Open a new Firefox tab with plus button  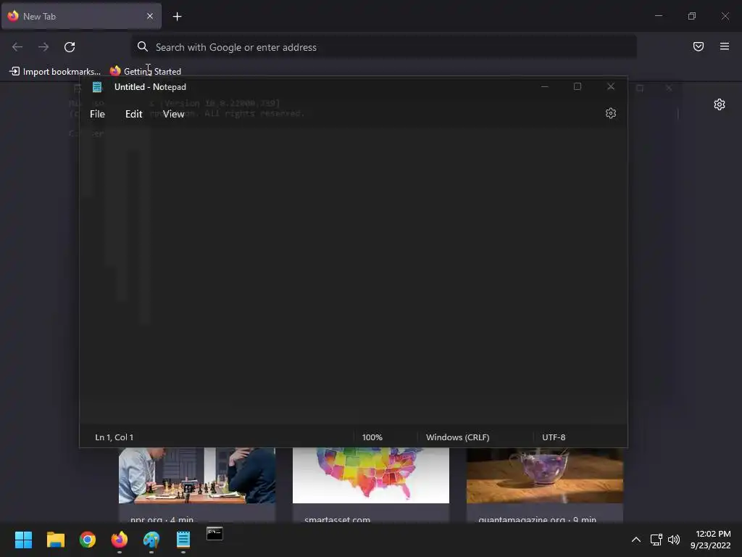(x=177, y=17)
